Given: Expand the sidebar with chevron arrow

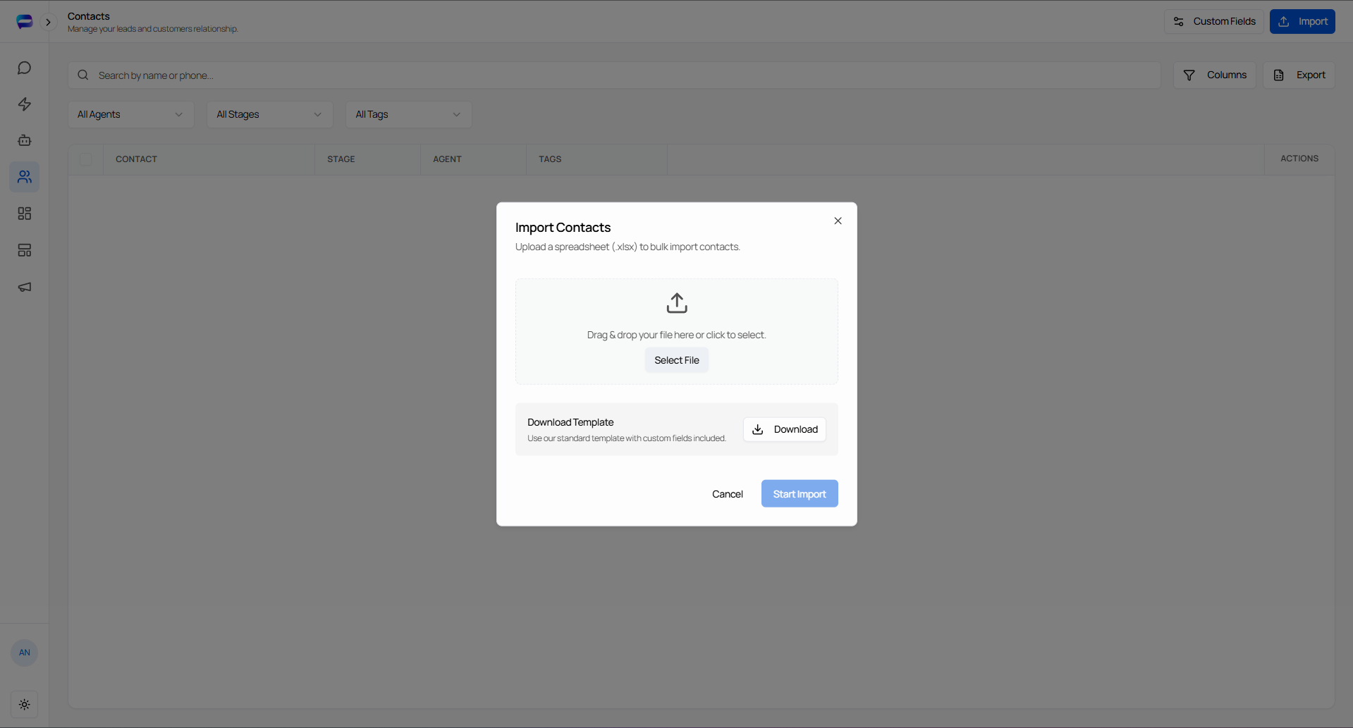Looking at the screenshot, I should pos(48,22).
